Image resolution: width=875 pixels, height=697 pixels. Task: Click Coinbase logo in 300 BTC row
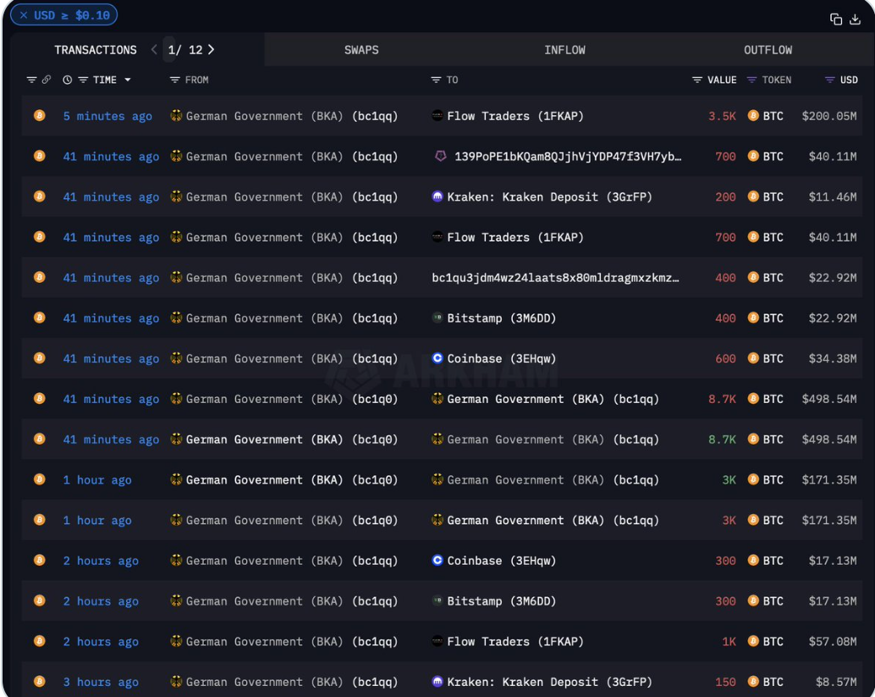(x=437, y=560)
